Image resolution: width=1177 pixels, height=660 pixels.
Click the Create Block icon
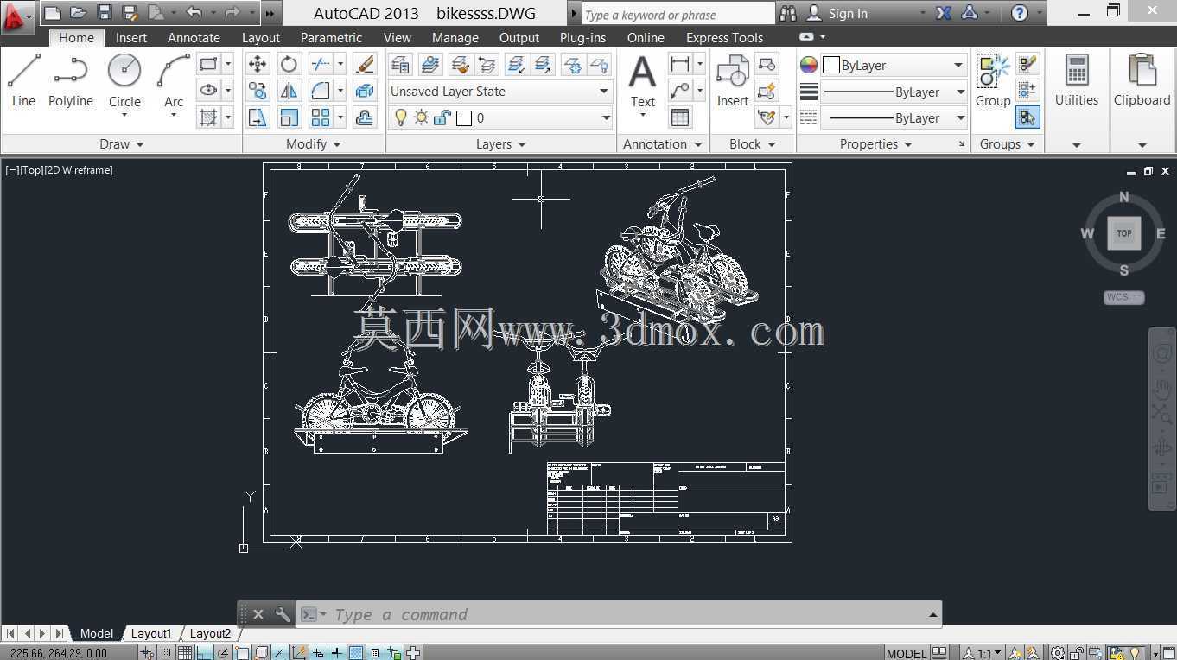(x=767, y=64)
